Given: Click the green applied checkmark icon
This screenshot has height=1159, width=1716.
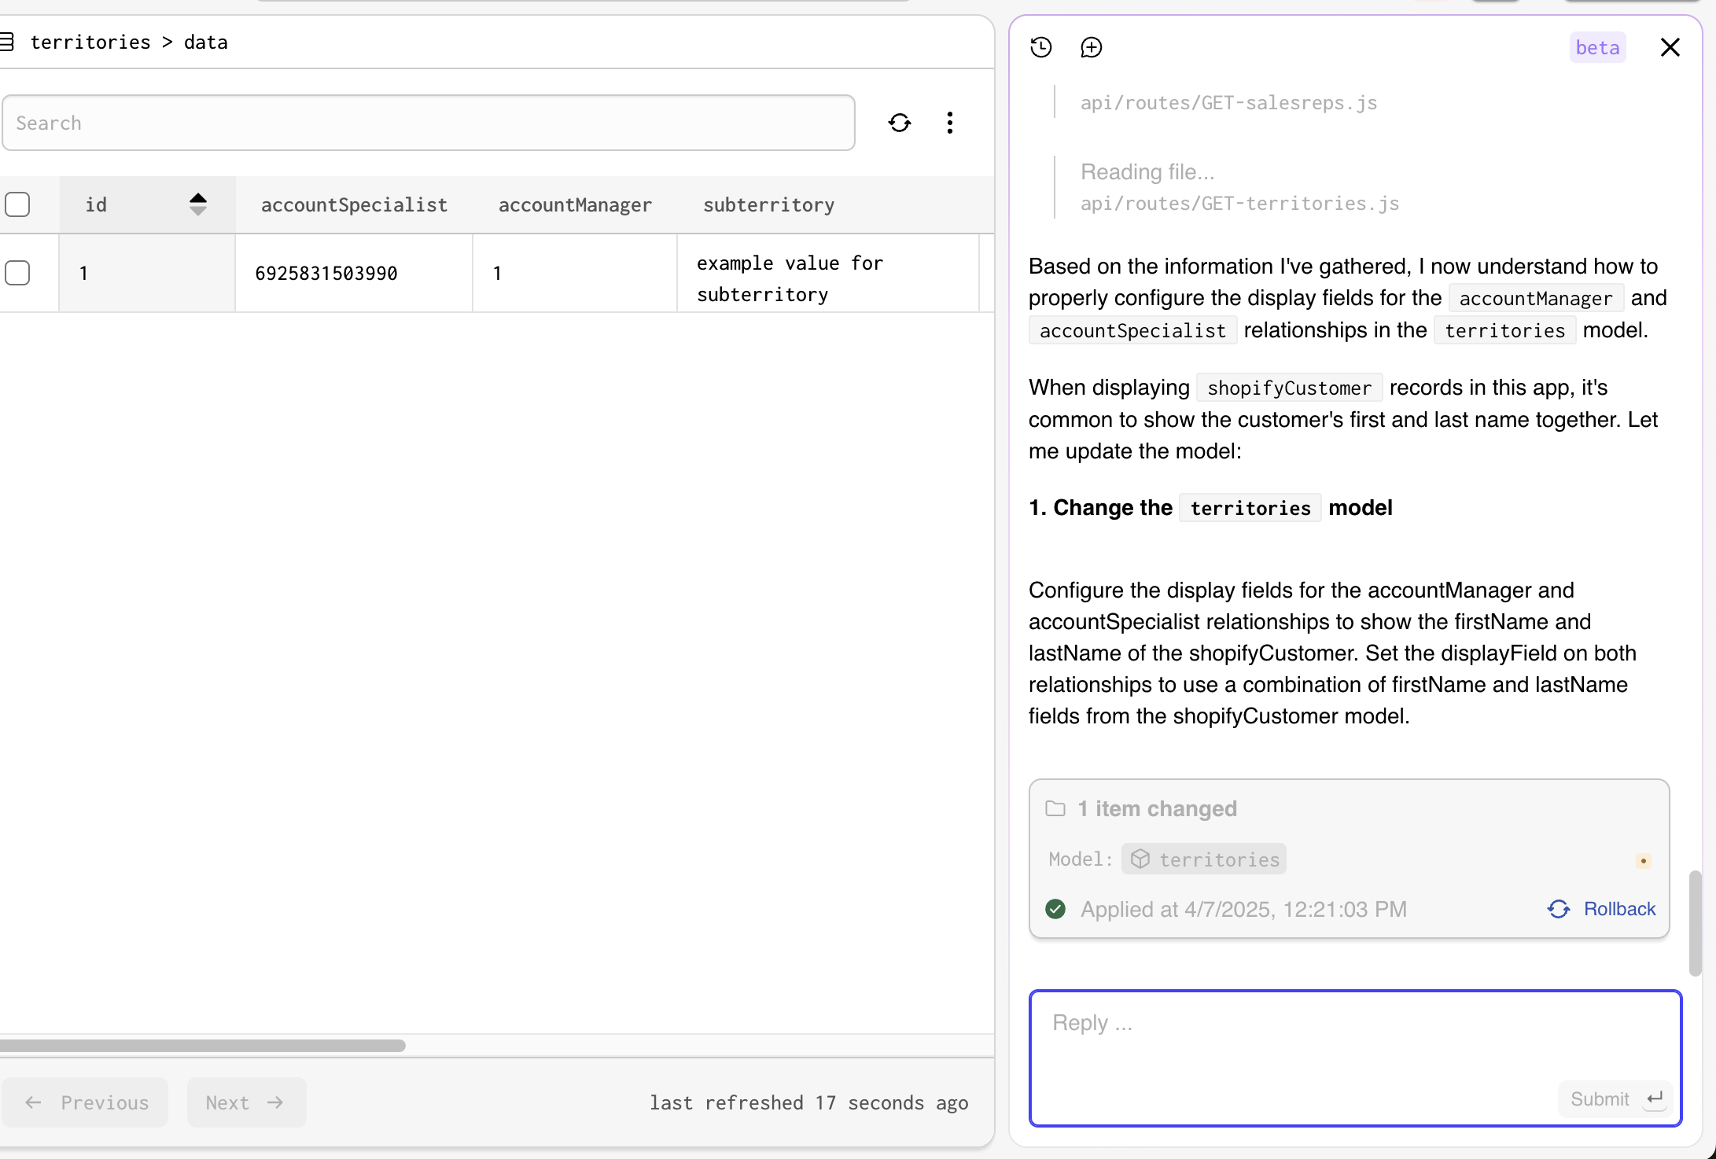Looking at the screenshot, I should [1055, 909].
